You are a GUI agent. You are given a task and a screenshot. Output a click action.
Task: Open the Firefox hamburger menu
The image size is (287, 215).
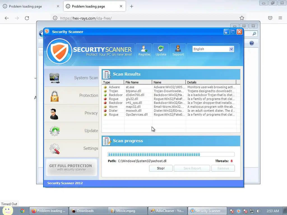280,18
